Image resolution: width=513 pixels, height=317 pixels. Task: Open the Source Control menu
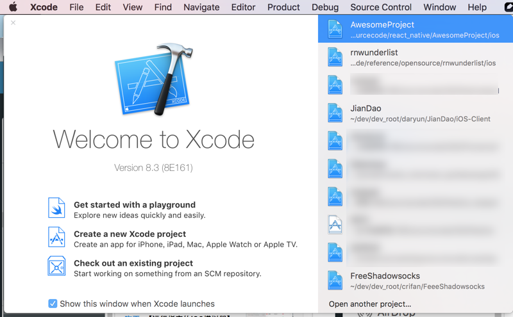(381, 7)
